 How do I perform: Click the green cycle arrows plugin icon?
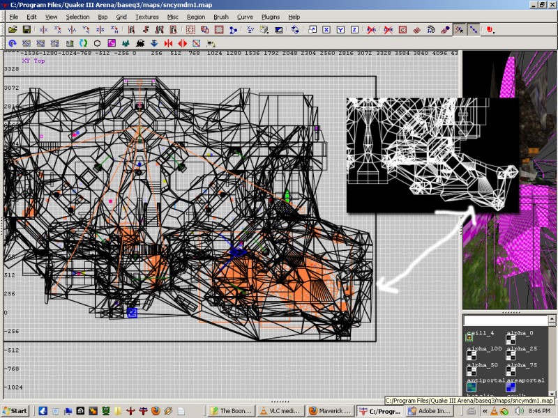tap(83, 43)
